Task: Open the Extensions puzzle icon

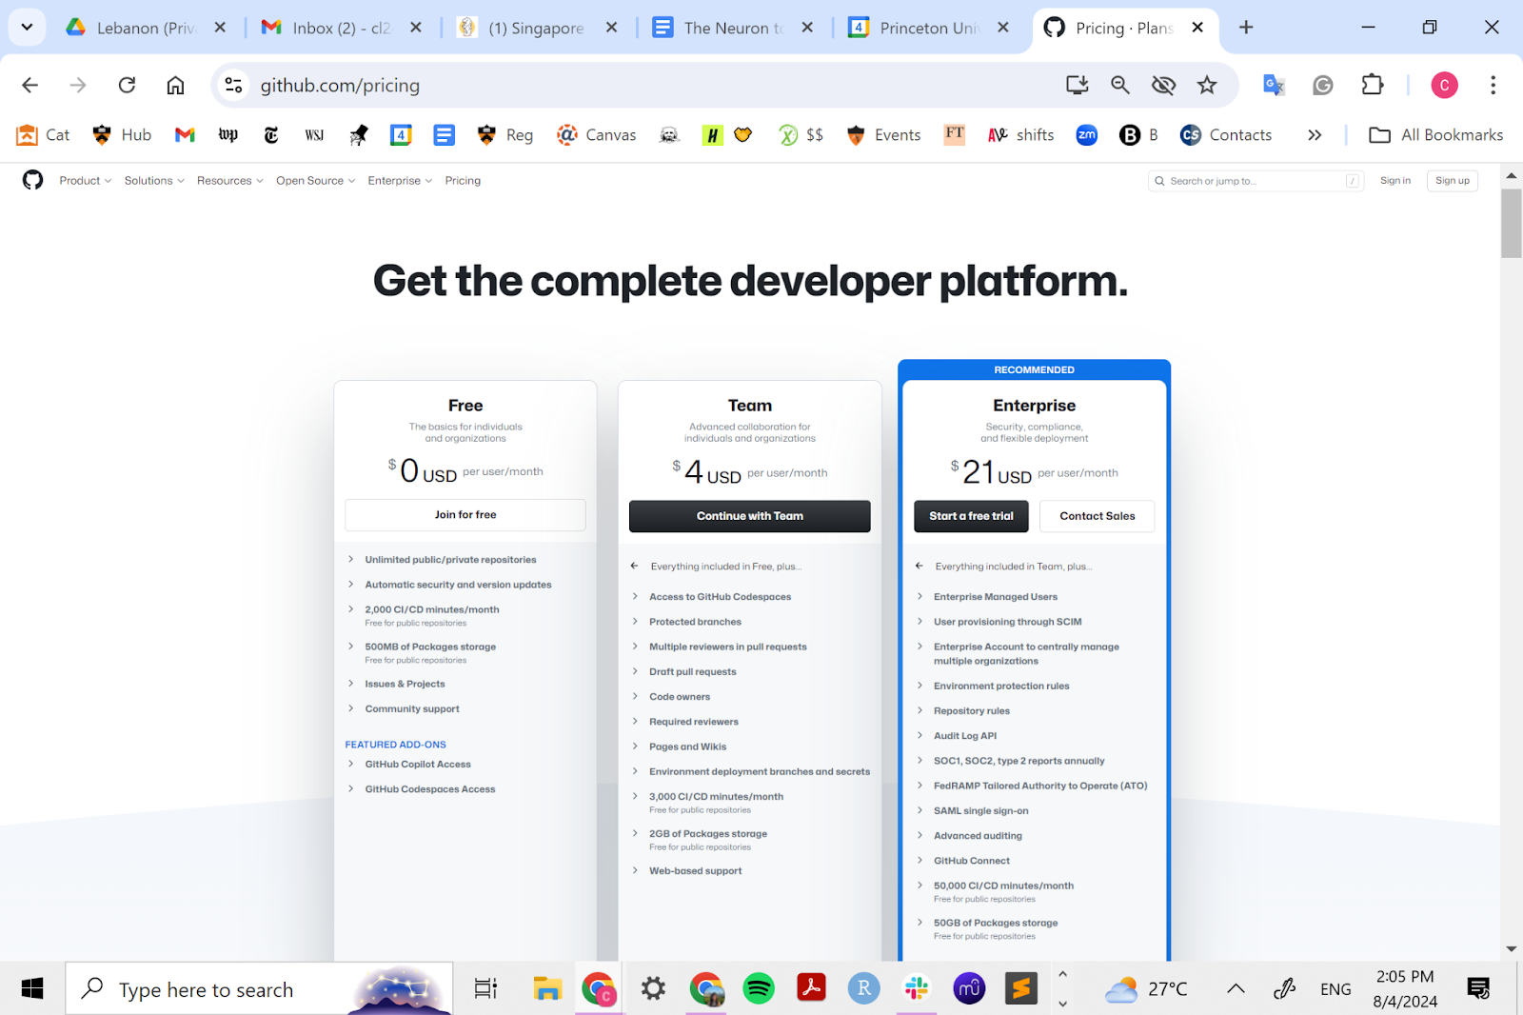Action: [x=1372, y=86]
